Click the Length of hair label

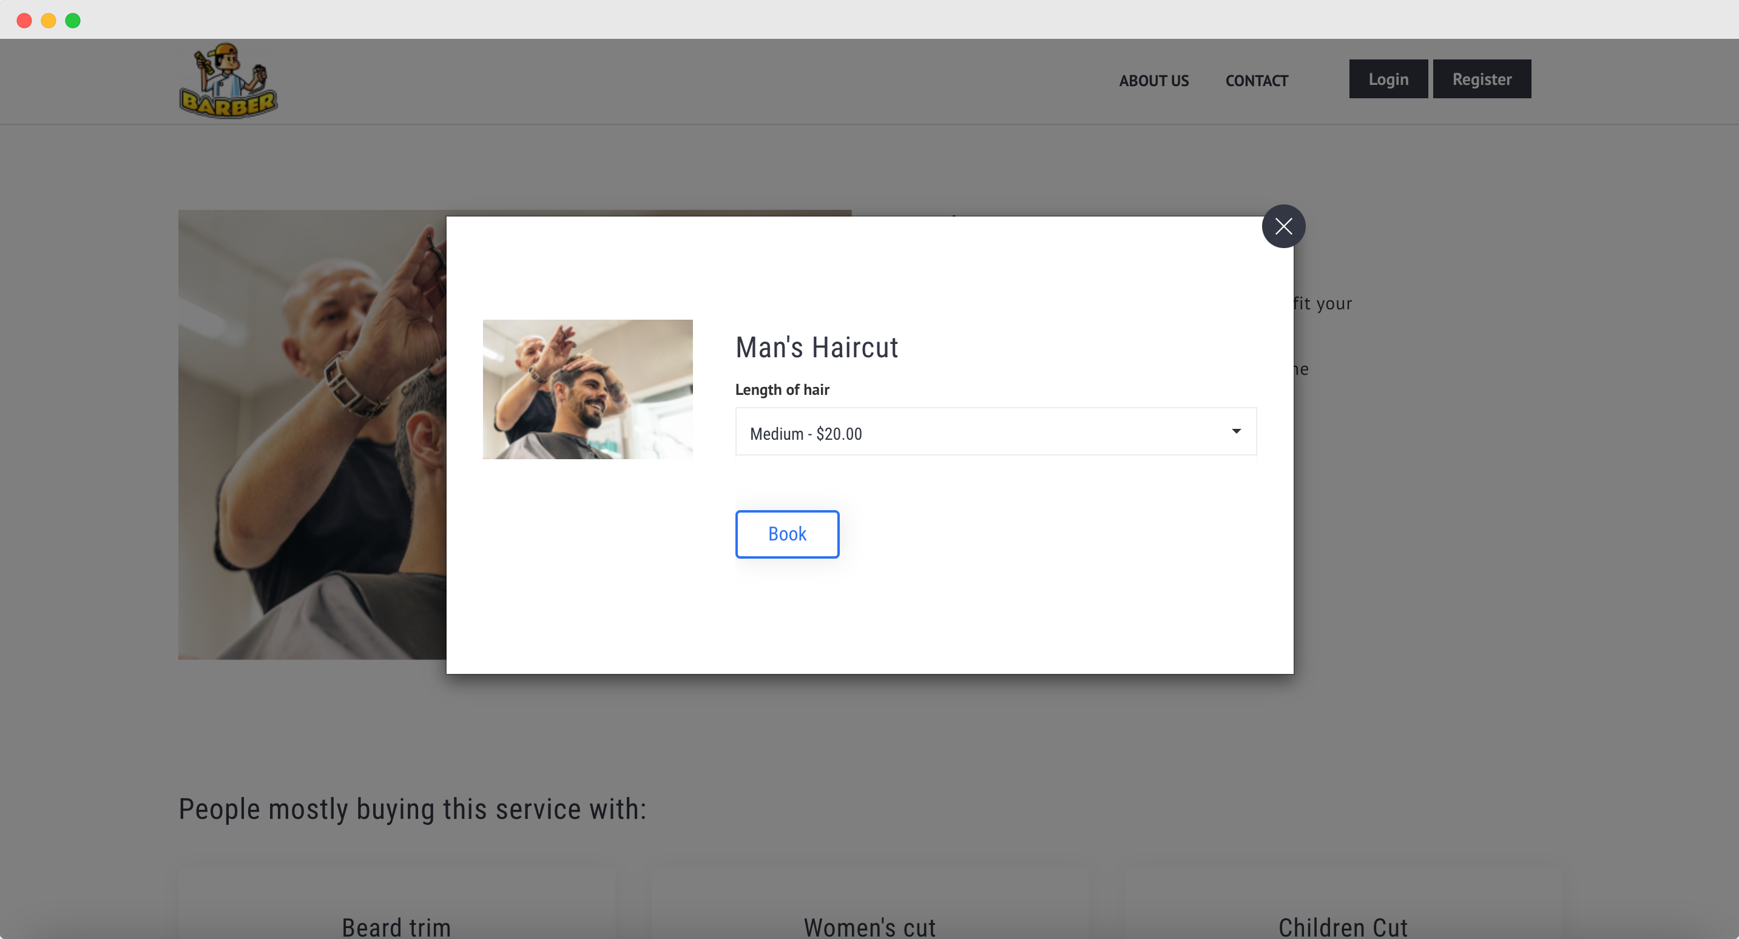782,389
